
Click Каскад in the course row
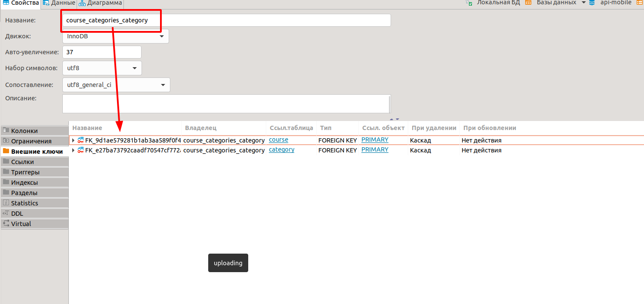(x=420, y=140)
